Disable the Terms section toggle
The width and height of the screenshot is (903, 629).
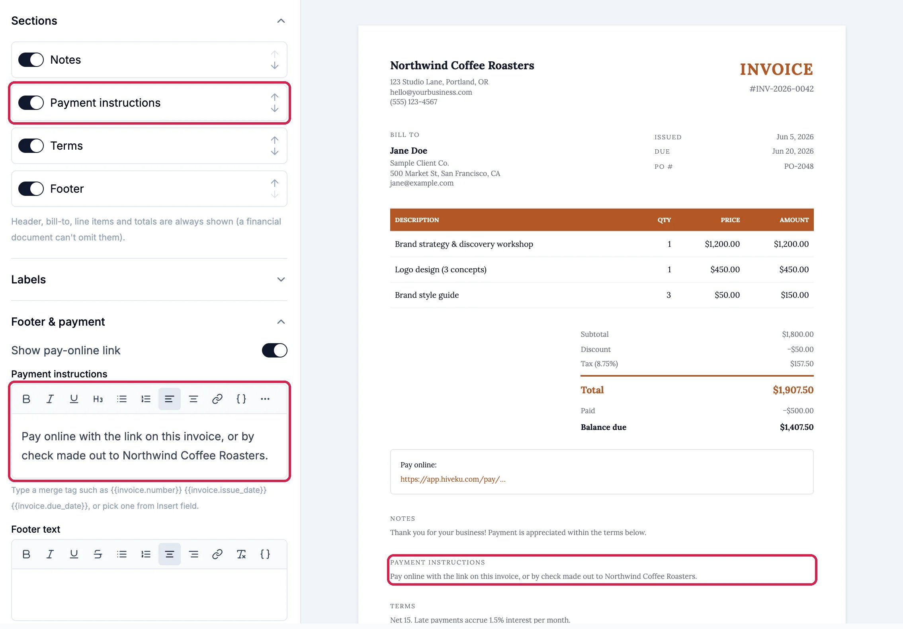tap(31, 146)
